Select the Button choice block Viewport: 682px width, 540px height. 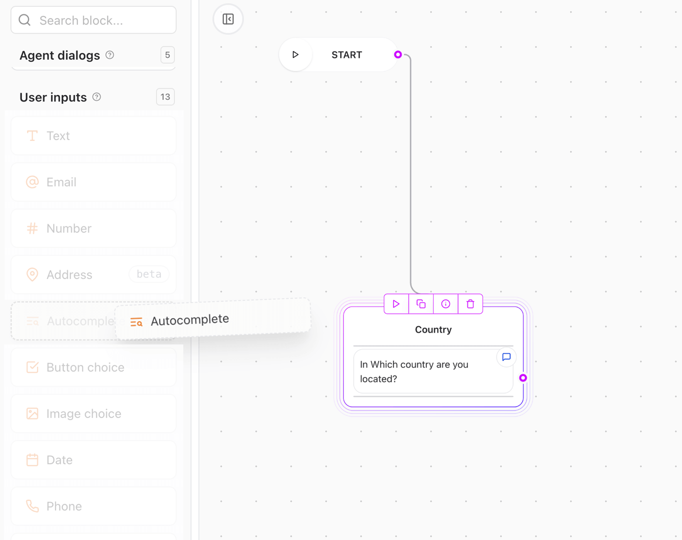click(x=93, y=367)
